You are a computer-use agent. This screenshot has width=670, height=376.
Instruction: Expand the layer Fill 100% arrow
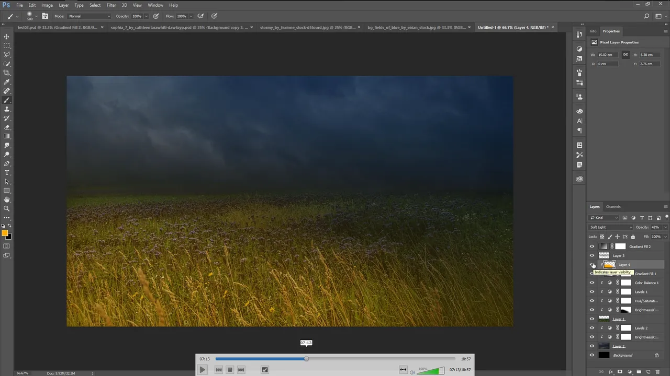[x=665, y=237]
